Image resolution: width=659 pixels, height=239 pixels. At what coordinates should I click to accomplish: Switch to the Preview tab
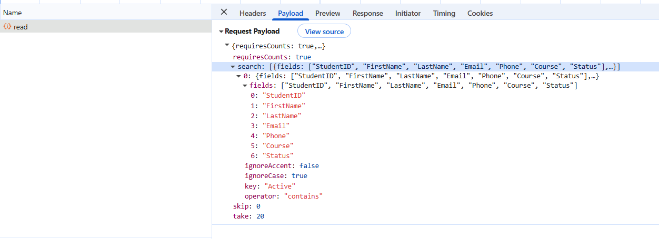[328, 13]
